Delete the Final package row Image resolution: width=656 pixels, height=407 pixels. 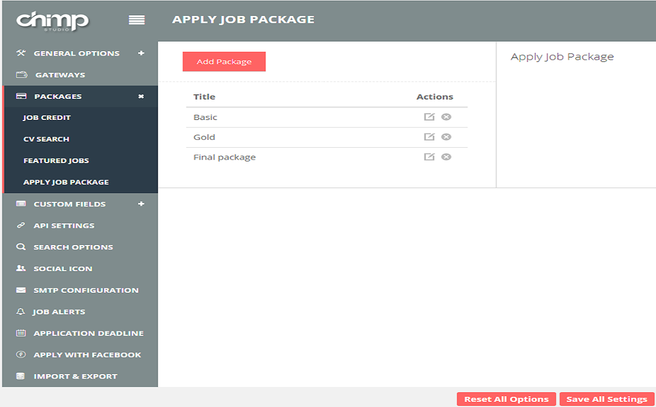click(446, 157)
